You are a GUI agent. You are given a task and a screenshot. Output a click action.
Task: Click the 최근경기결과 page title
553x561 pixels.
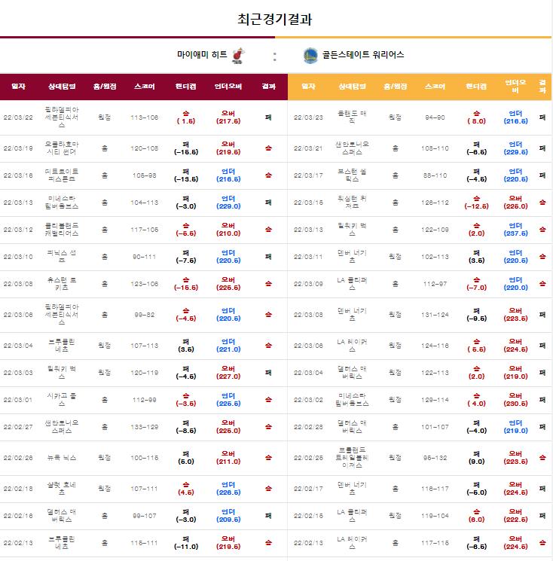(x=275, y=19)
